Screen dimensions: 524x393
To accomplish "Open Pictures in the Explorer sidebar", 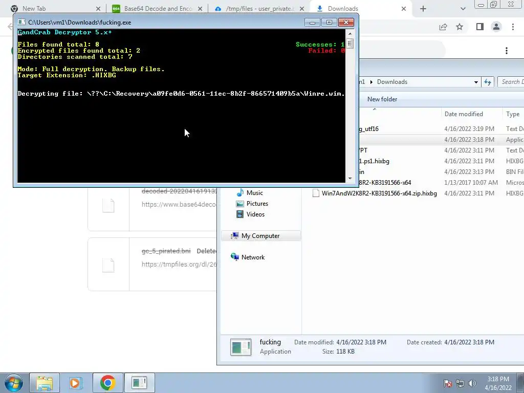I will pyautogui.click(x=257, y=204).
